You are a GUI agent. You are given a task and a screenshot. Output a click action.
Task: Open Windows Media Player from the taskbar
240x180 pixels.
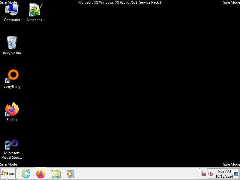click(70, 174)
